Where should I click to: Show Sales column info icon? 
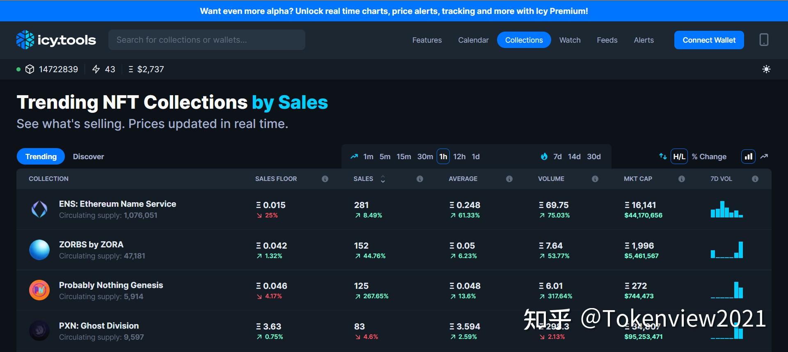(420, 179)
